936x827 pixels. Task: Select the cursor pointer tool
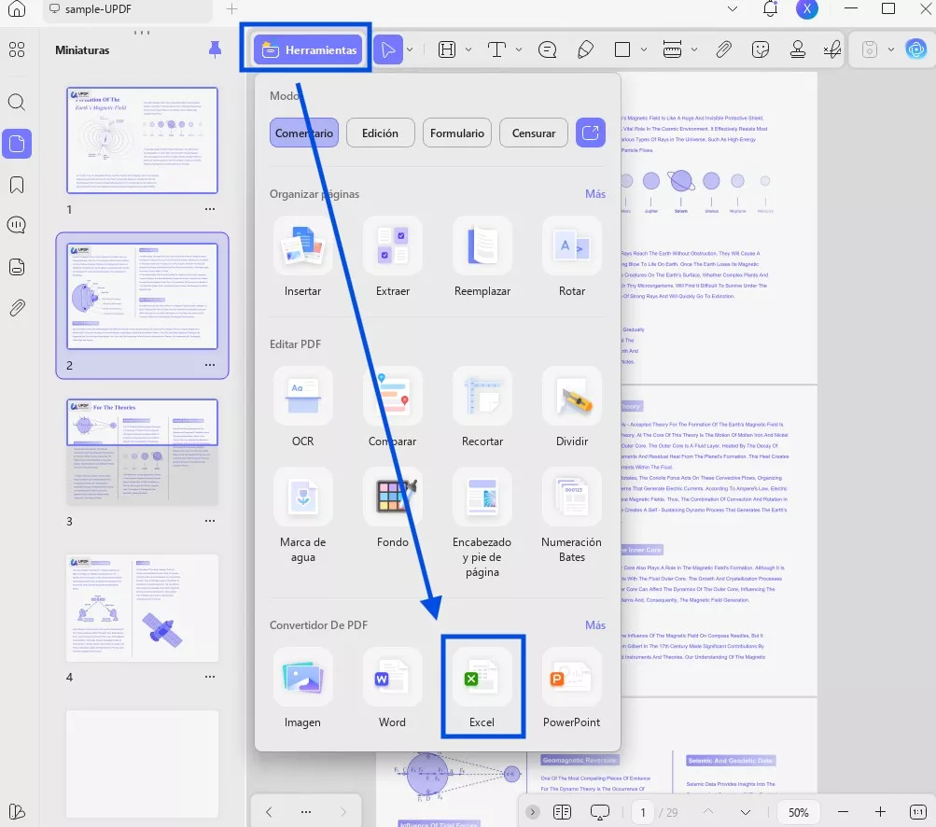coord(388,49)
